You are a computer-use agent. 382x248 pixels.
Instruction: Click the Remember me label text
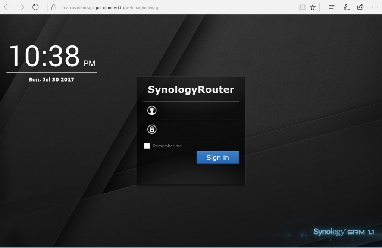167,146
